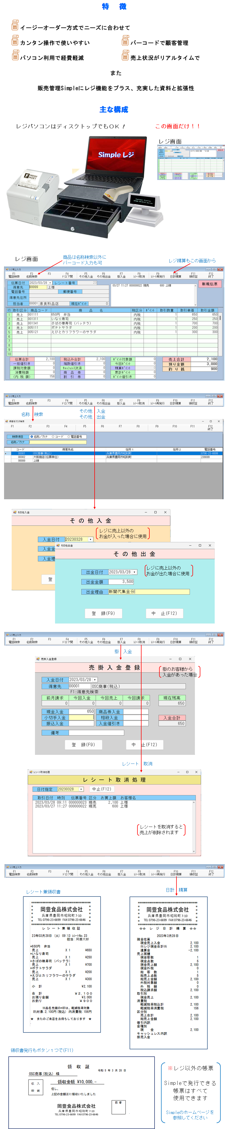
Task: Click the 商品券入金 field
Action: coord(136,711)
